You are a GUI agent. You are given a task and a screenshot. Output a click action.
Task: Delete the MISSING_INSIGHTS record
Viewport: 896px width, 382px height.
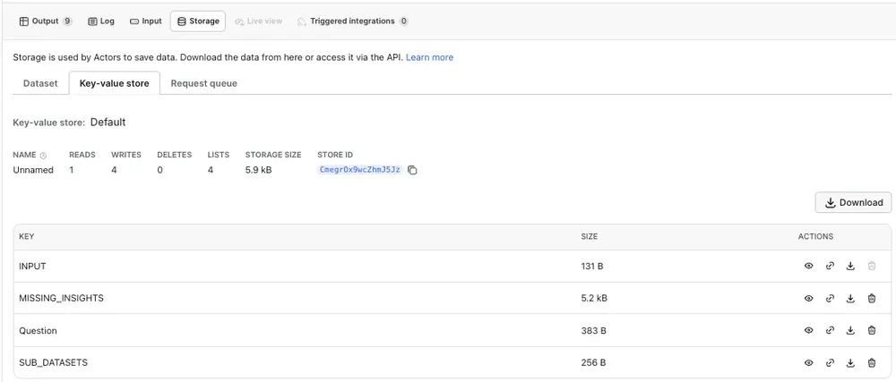click(872, 298)
